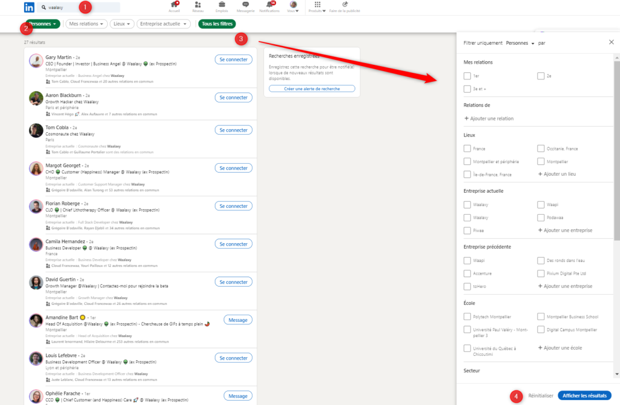The height and width of the screenshot is (405, 620).
Task: Check Montpellier Business School
Action: pyautogui.click(x=541, y=316)
